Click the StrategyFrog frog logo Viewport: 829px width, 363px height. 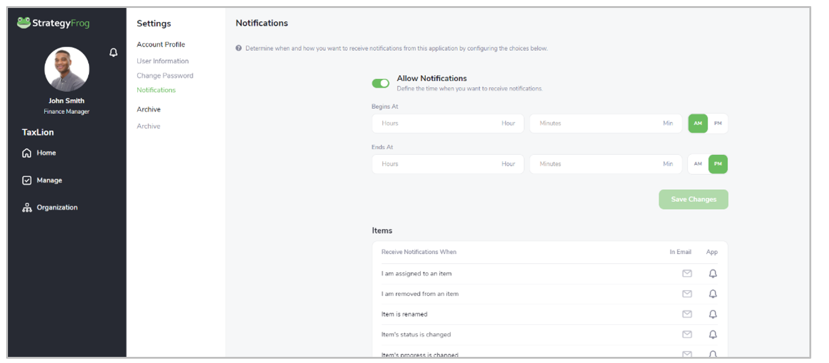pyautogui.click(x=24, y=23)
